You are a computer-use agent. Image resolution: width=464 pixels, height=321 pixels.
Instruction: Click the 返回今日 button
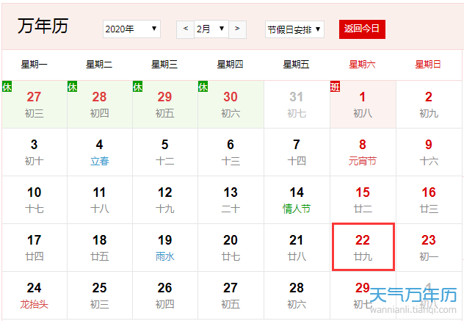click(362, 29)
